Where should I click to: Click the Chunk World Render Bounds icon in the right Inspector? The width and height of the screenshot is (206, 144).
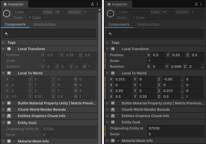(x=113, y=109)
